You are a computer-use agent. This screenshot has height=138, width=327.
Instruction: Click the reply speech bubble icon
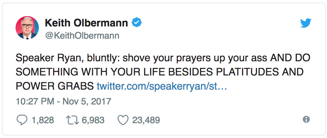22,120
